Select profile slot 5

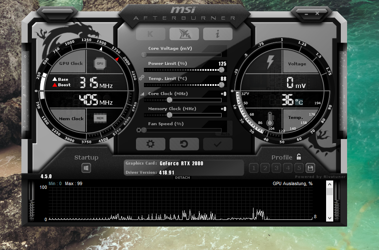click(299, 168)
